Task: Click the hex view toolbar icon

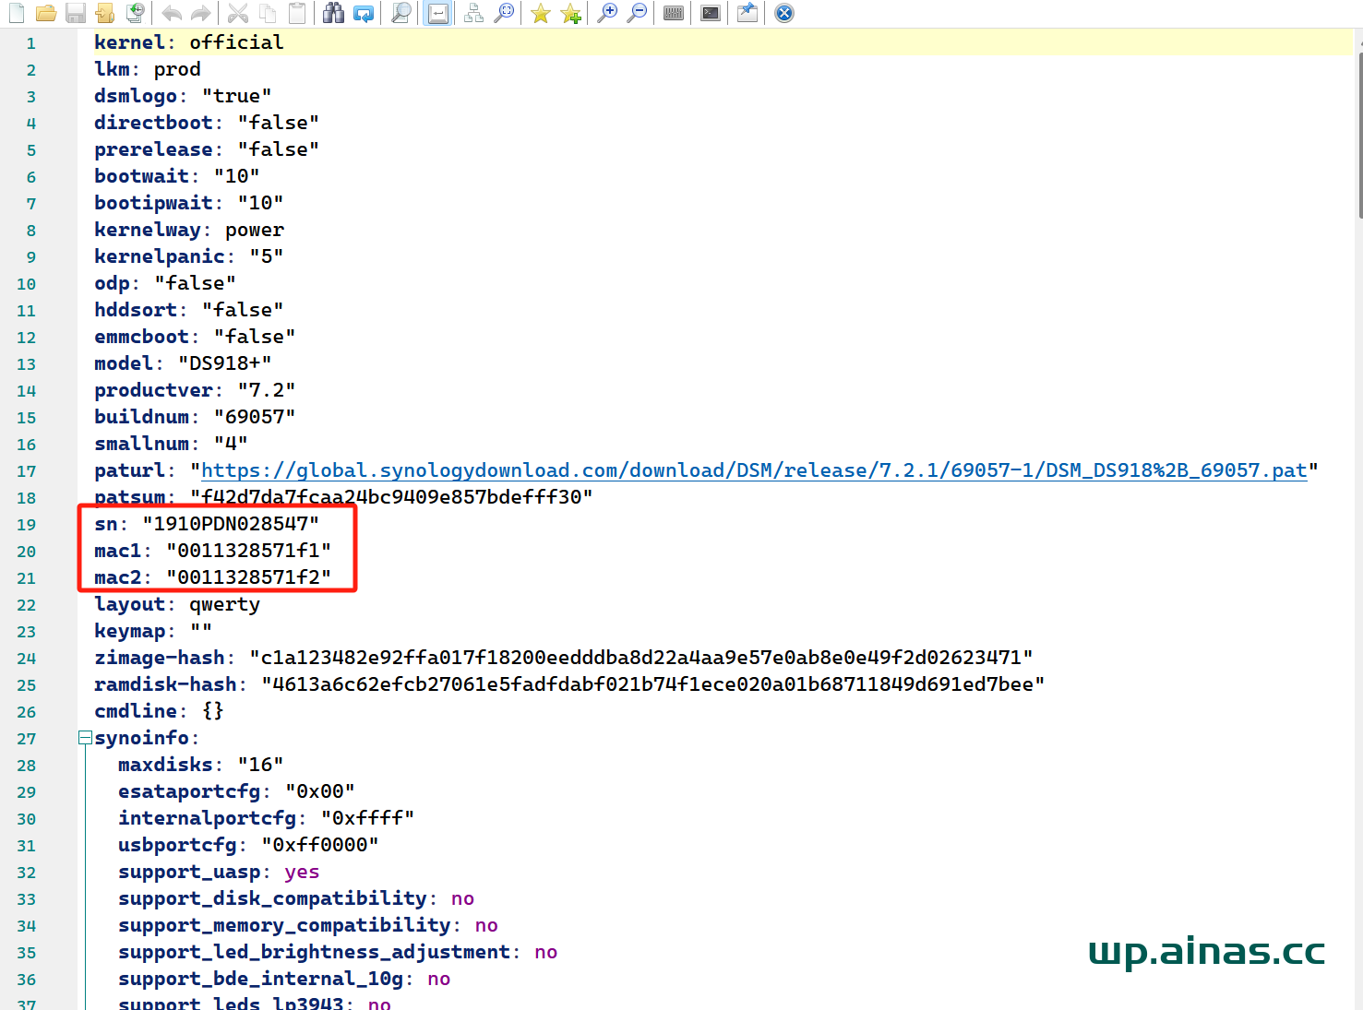Action: [674, 13]
